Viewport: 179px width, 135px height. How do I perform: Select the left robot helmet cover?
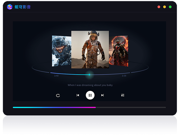(61, 51)
